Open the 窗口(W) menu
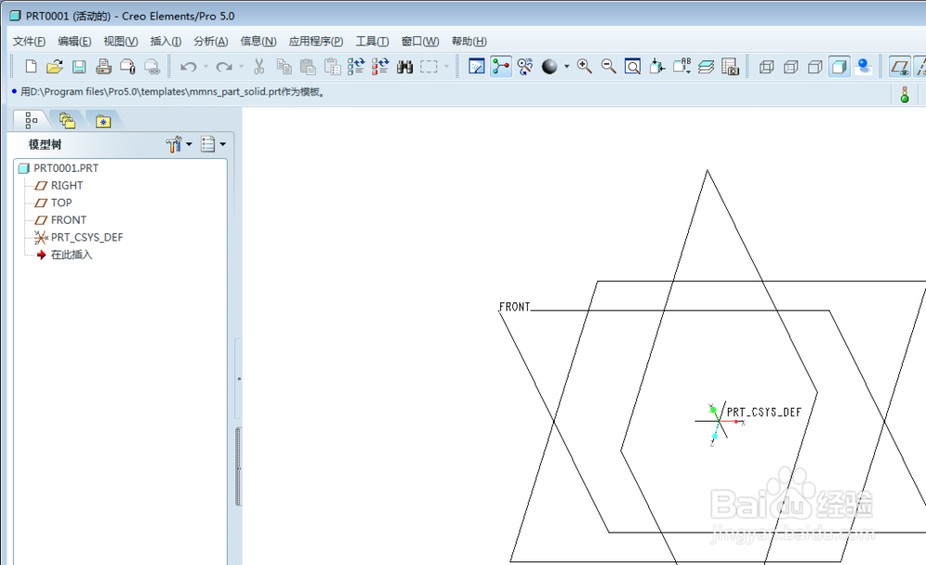The image size is (926, 565). (x=419, y=42)
